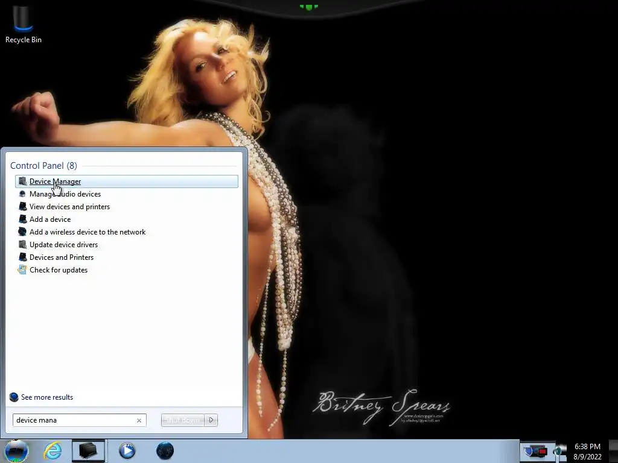Click icon beside Device Manager entry

coord(22,181)
